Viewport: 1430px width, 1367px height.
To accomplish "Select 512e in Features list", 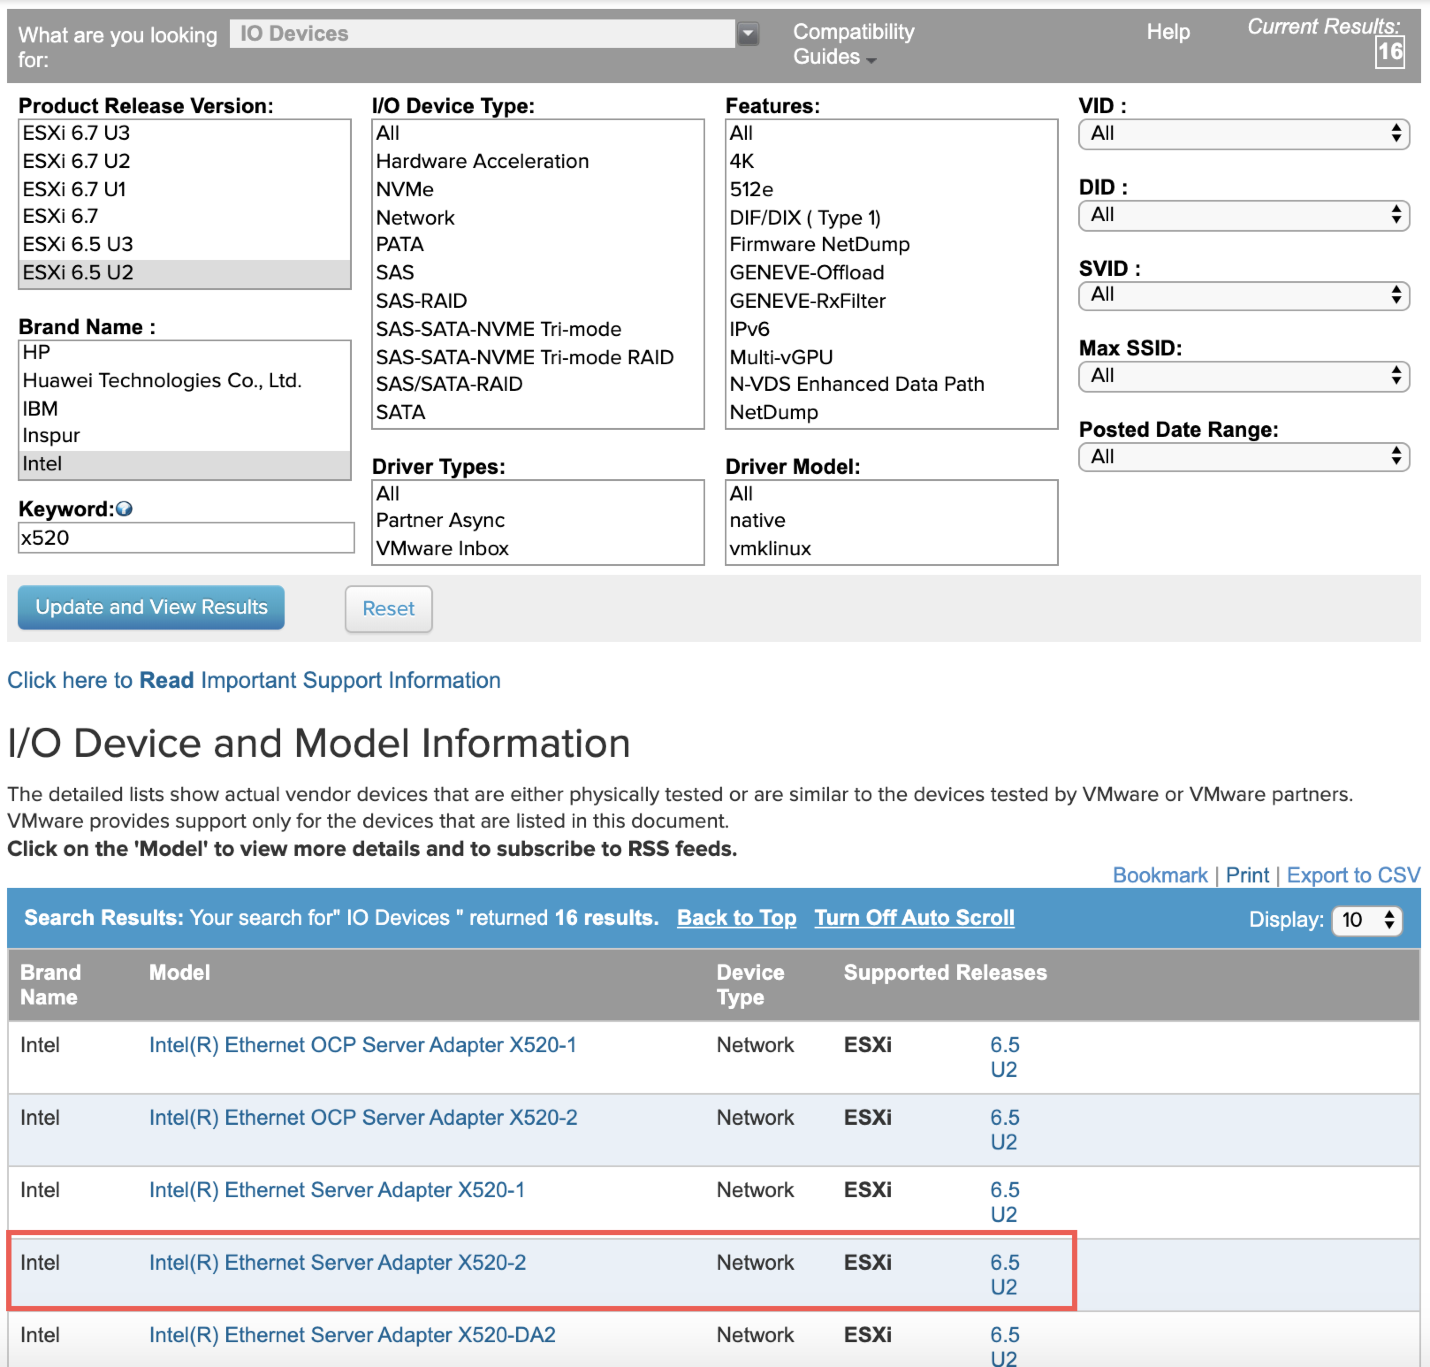I will point(891,190).
